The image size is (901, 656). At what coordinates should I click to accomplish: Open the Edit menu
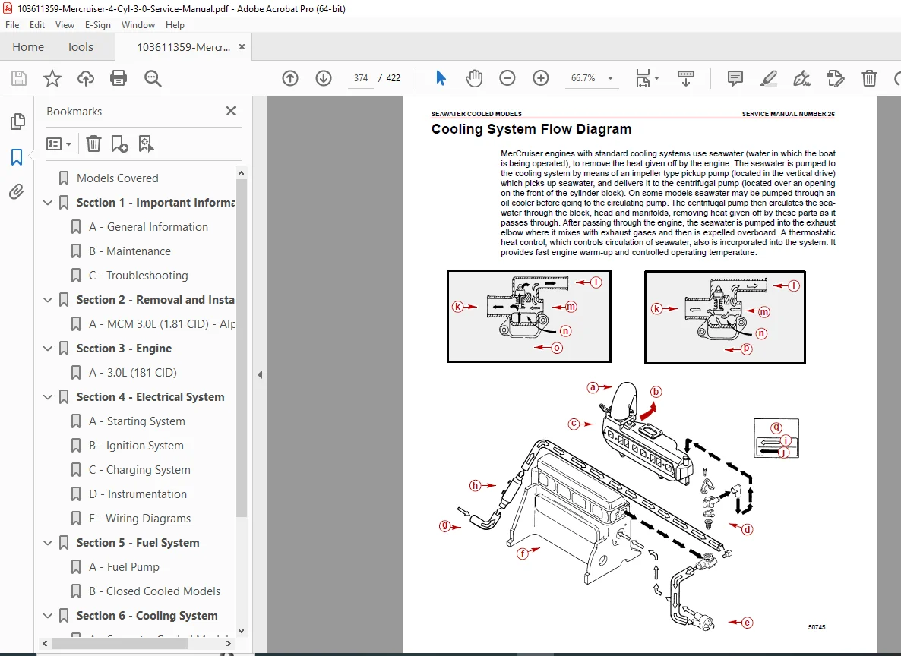point(37,25)
